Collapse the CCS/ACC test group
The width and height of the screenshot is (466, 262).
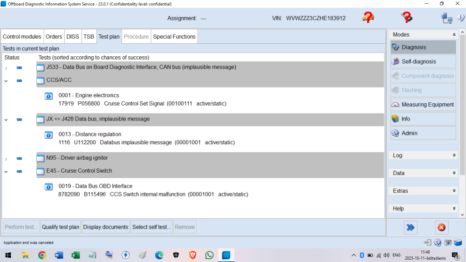6,81
